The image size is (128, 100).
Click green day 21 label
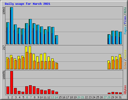(82, 97)
